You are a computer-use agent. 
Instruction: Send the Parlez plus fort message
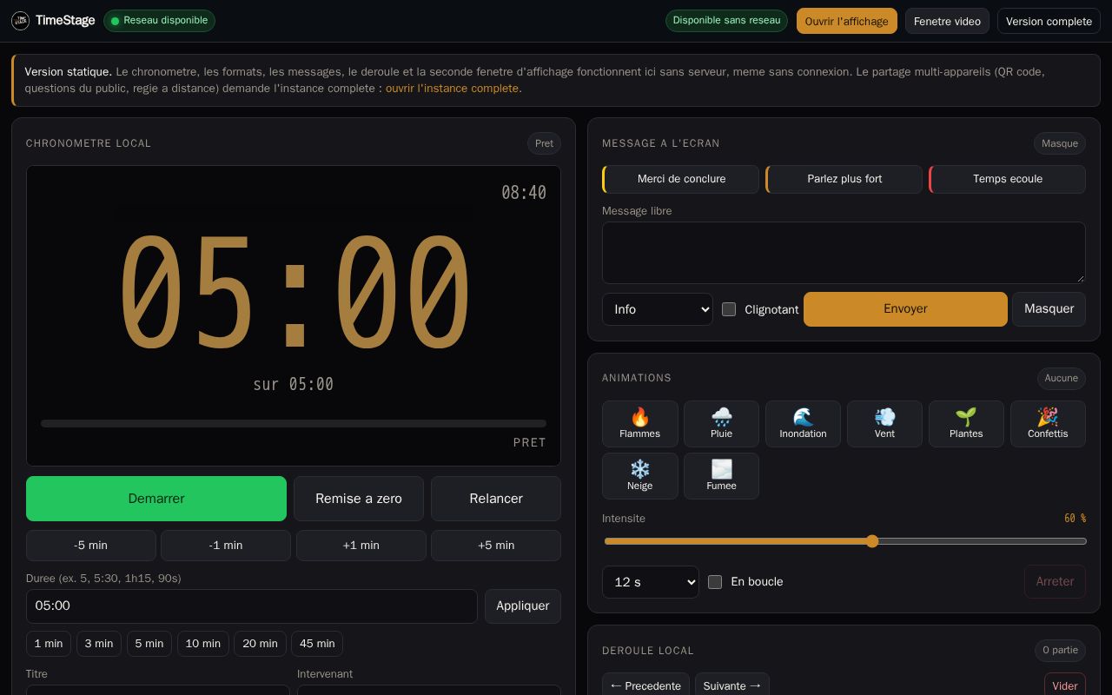(x=844, y=179)
